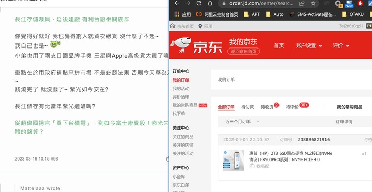Screen dimensions: 372x192
Task: Open 关注的商品 in sidebar
Action: click(x=183, y=137)
